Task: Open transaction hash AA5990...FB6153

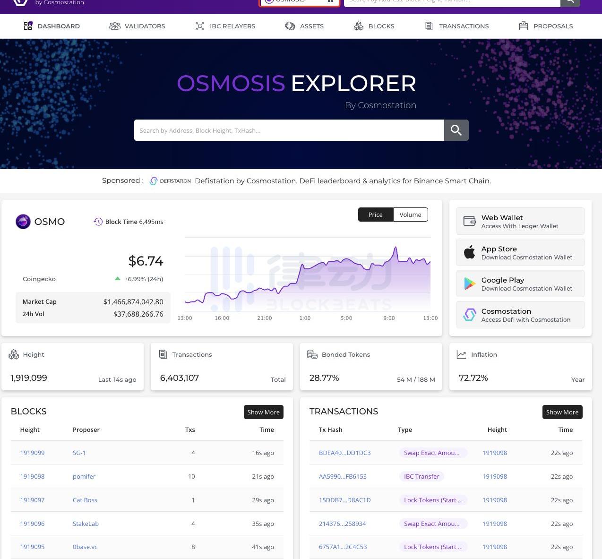Action: pos(343,476)
